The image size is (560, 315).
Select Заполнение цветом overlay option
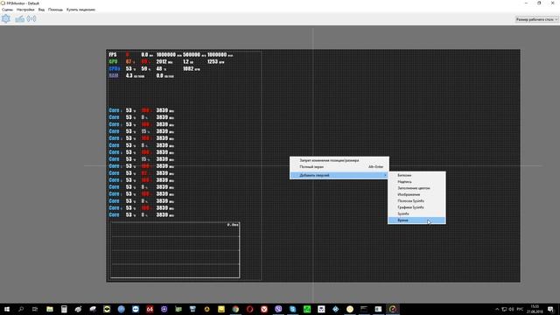tap(416, 188)
